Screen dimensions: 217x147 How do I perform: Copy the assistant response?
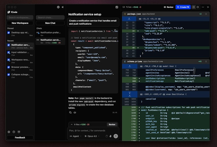[x=70, y=112]
